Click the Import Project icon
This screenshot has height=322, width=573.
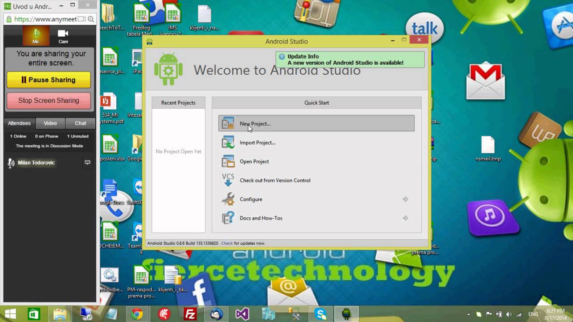tap(228, 142)
